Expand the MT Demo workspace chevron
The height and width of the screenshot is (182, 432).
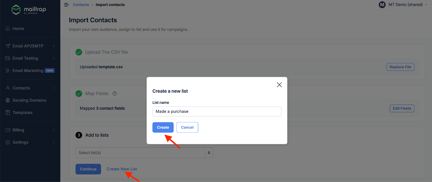(426, 5)
